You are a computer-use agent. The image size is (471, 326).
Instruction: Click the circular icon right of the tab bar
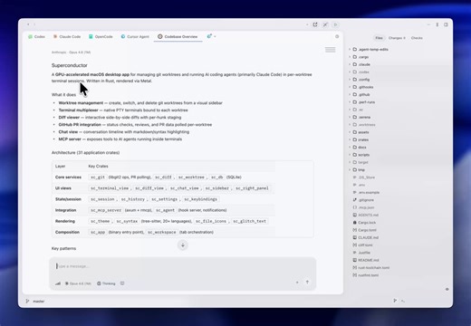pyautogui.click(x=337, y=36)
